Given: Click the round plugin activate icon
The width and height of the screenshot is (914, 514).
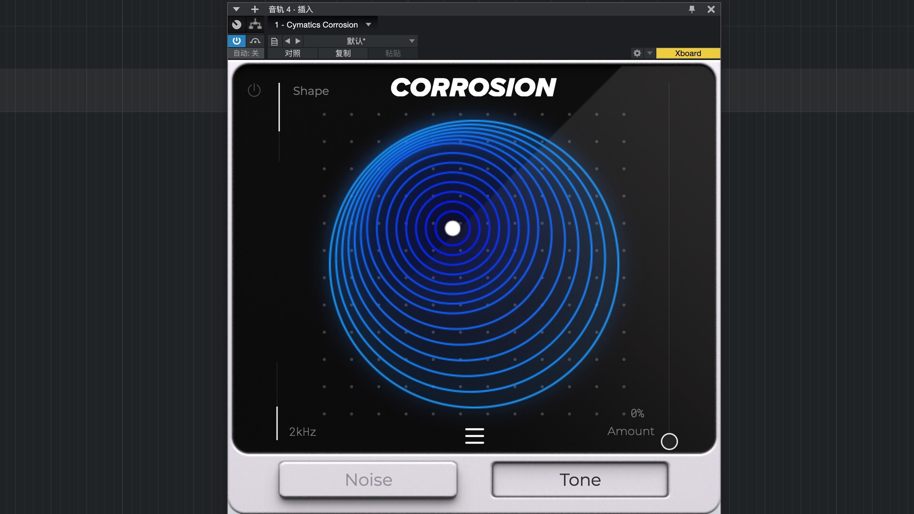Looking at the screenshot, I should (237, 25).
